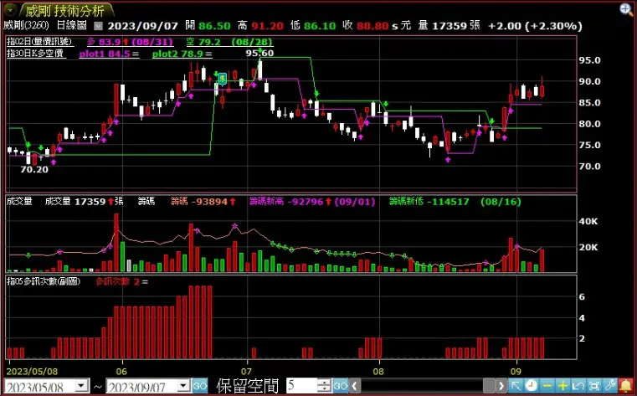Click the +2.00 (+2.30%) change value
The height and width of the screenshot is (396, 637).
pyautogui.click(x=535, y=26)
